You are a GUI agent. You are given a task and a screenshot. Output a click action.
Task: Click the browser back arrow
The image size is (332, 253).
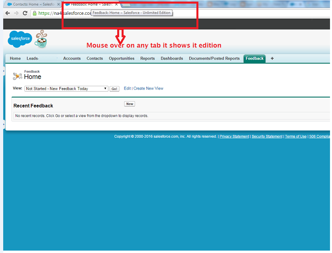(8, 13)
